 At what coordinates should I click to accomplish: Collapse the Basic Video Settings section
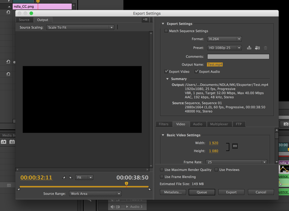click(x=163, y=135)
